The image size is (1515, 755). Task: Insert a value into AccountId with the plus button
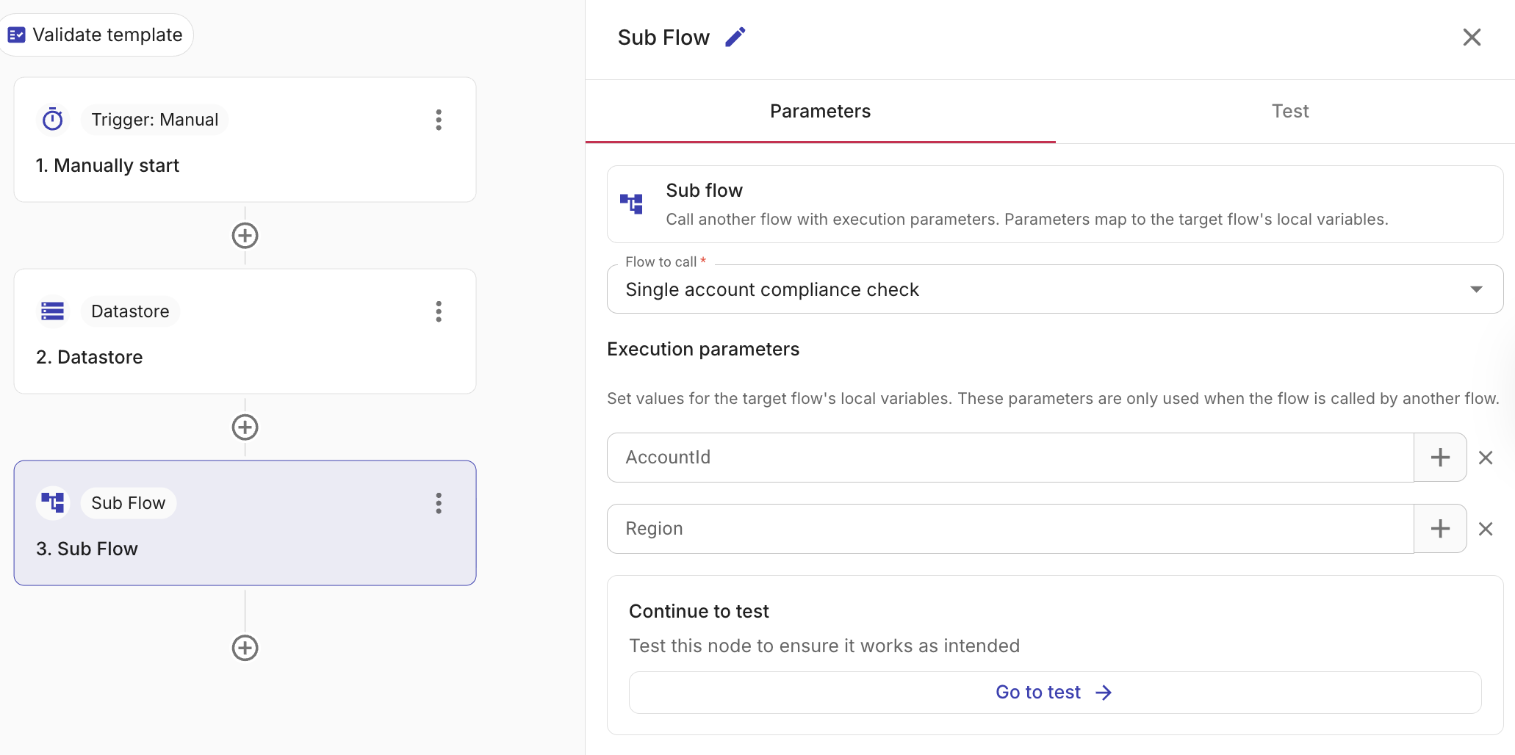(1439, 457)
